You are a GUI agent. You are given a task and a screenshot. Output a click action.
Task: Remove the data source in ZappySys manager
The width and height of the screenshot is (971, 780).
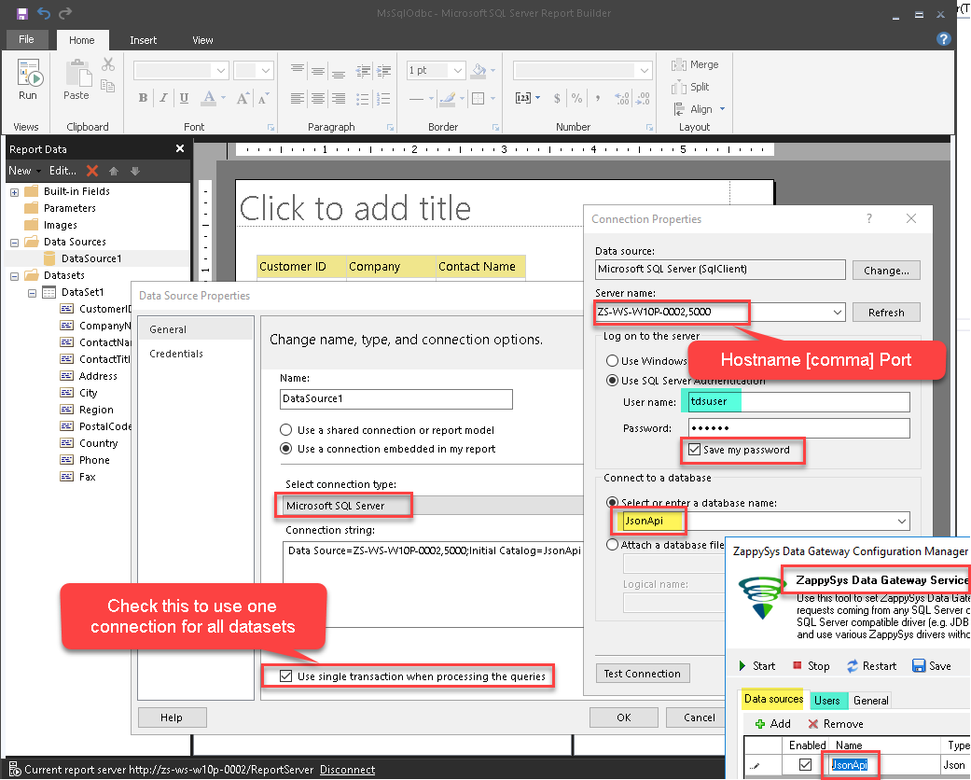point(836,724)
